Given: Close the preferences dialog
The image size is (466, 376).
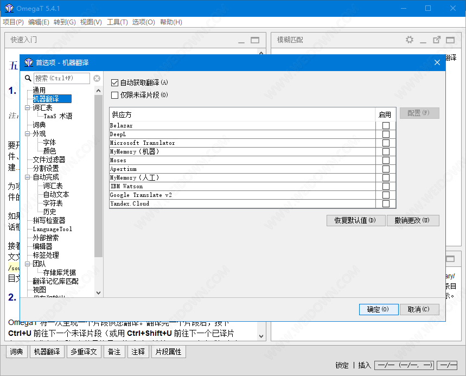Looking at the screenshot, I should click(437, 62).
